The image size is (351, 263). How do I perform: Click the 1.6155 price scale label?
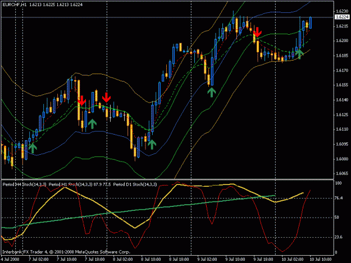tap(342, 85)
